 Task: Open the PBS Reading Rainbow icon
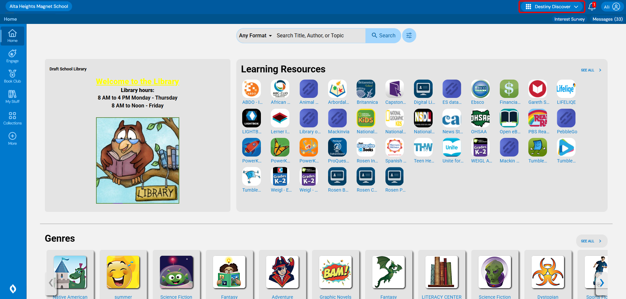[538, 118]
